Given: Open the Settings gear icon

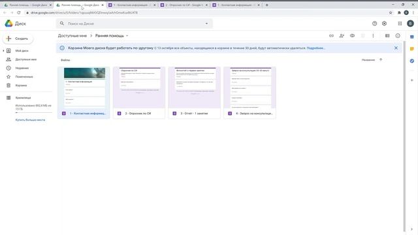Looking at the screenshot, I should click(384, 23).
